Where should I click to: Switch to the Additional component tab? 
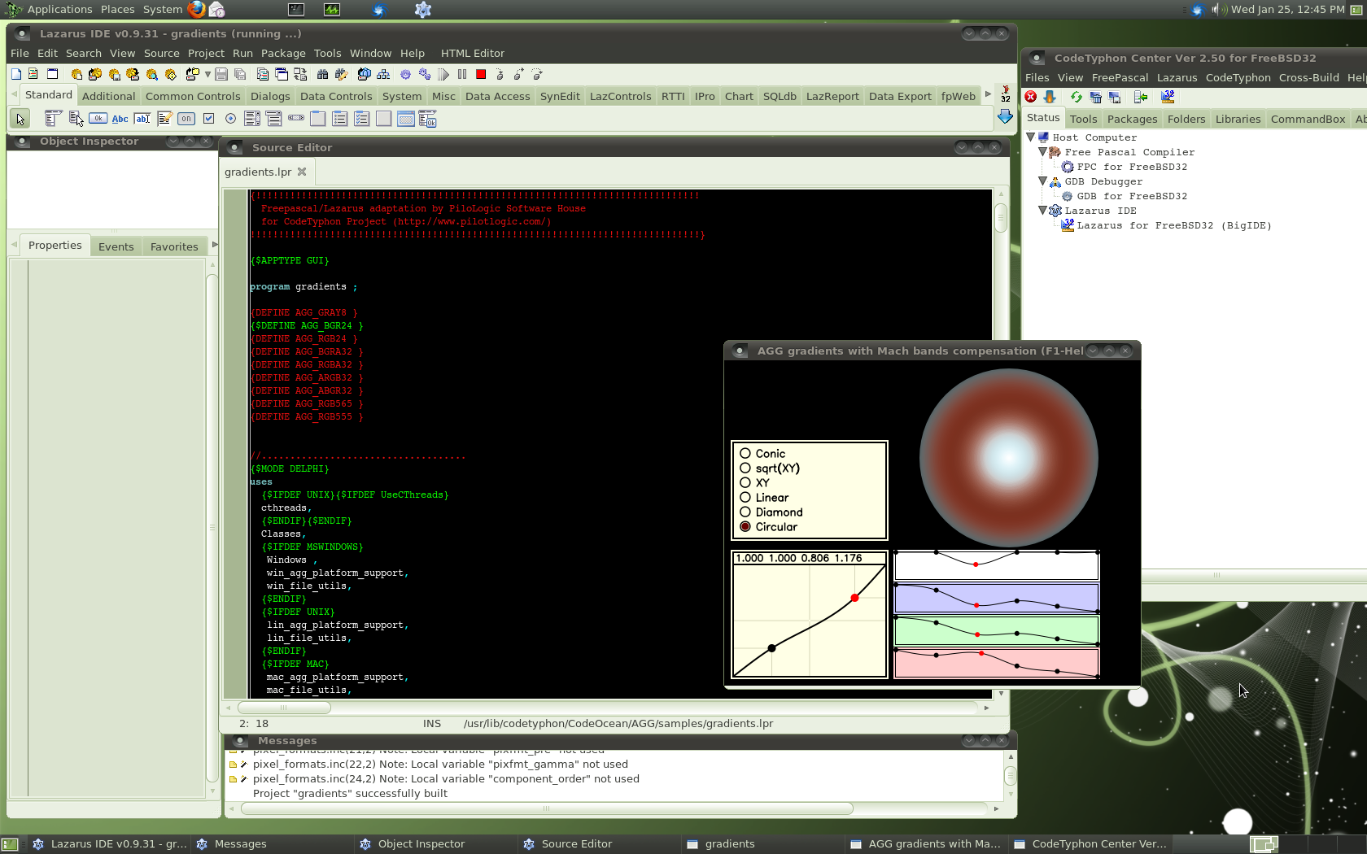point(109,96)
